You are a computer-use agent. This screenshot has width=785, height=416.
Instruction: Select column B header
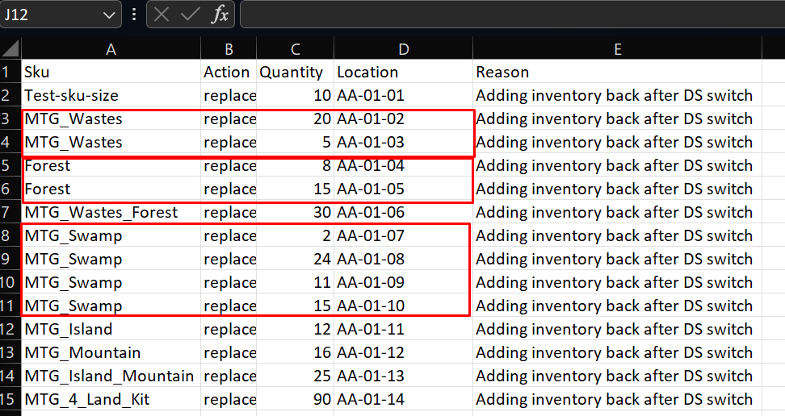tap(229, 49)
